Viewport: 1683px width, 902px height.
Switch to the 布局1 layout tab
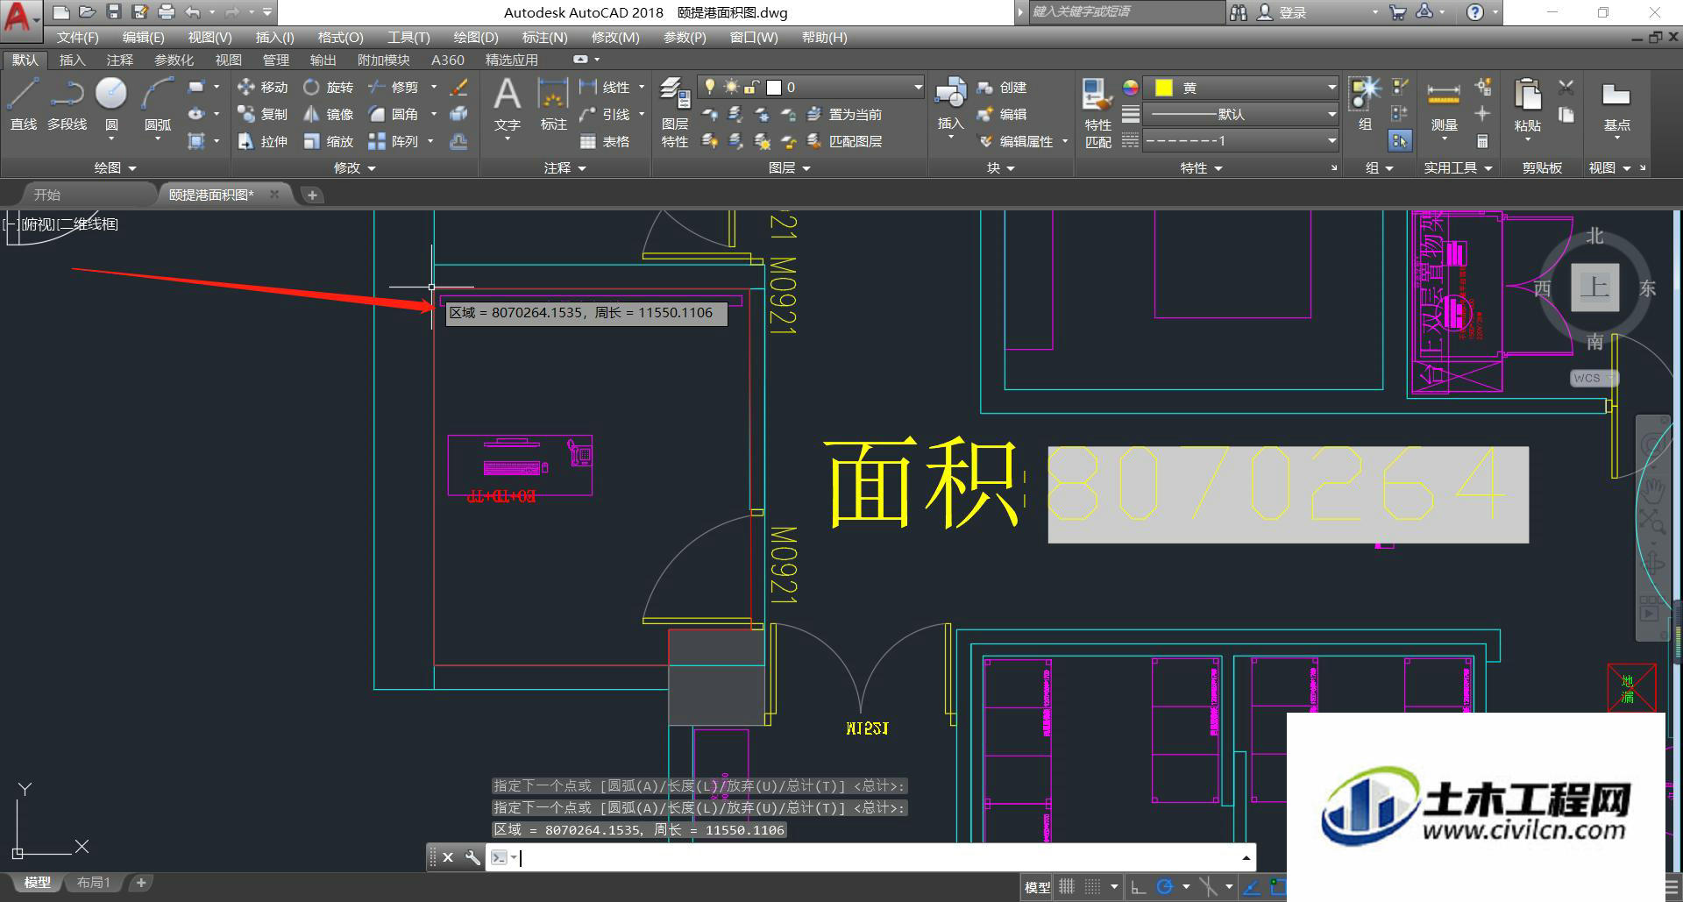(94, 883)
